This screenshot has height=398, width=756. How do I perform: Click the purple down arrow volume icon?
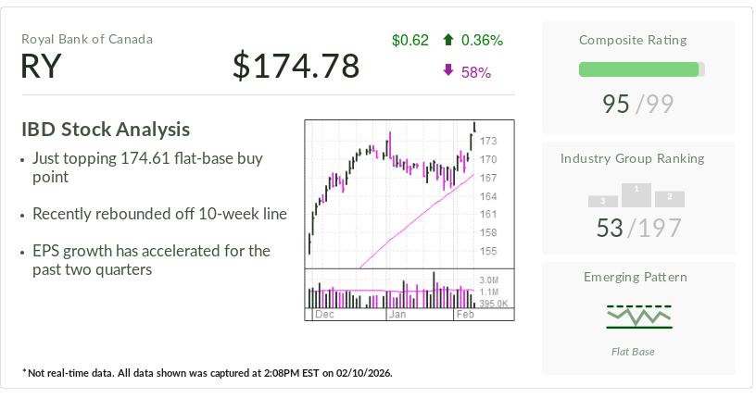[x=448, y=71]
